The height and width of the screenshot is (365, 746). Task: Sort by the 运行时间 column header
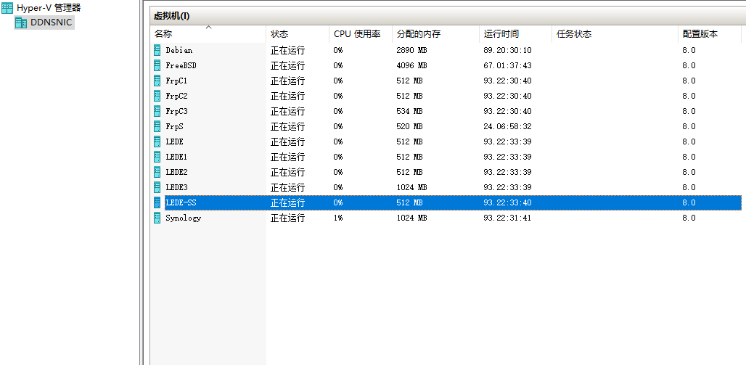[x=515, y=34]
